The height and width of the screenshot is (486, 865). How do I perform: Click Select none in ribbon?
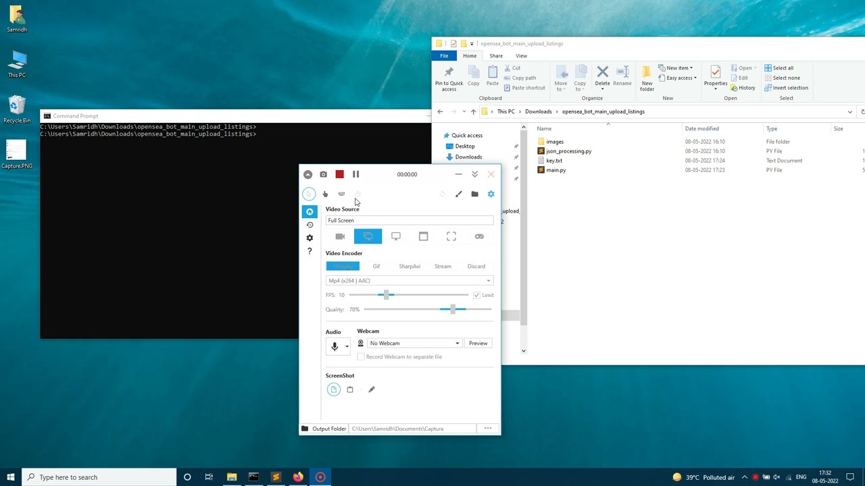coord(782,78)
